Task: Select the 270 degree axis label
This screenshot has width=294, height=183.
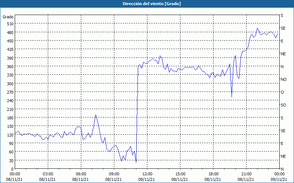Action: tap(10, 92)
